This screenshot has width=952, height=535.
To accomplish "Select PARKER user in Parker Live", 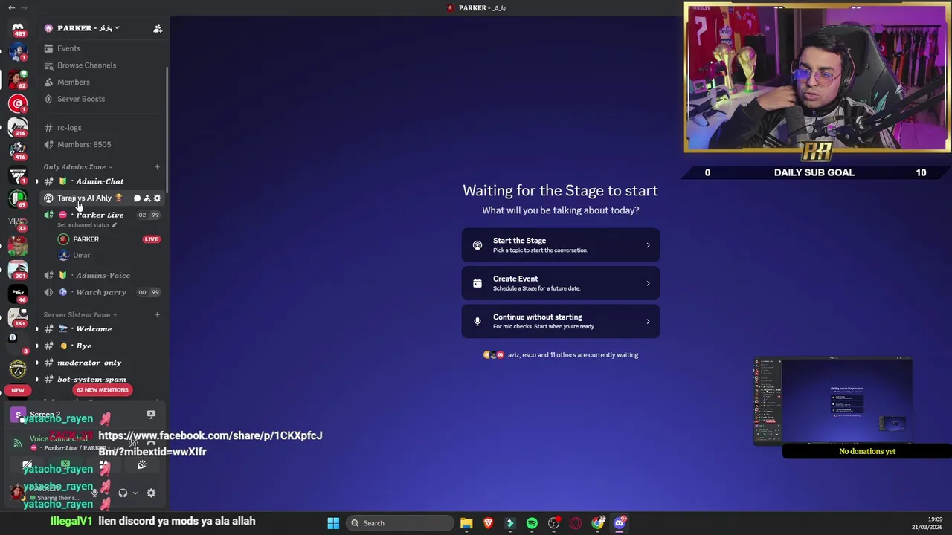I will (86, 239).
